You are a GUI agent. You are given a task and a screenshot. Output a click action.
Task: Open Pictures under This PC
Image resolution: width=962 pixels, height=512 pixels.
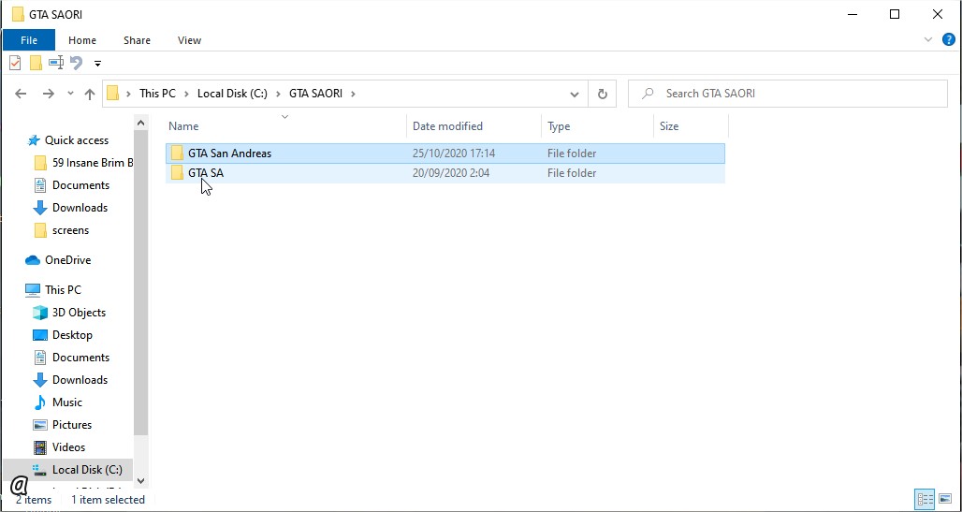(72, 425)
